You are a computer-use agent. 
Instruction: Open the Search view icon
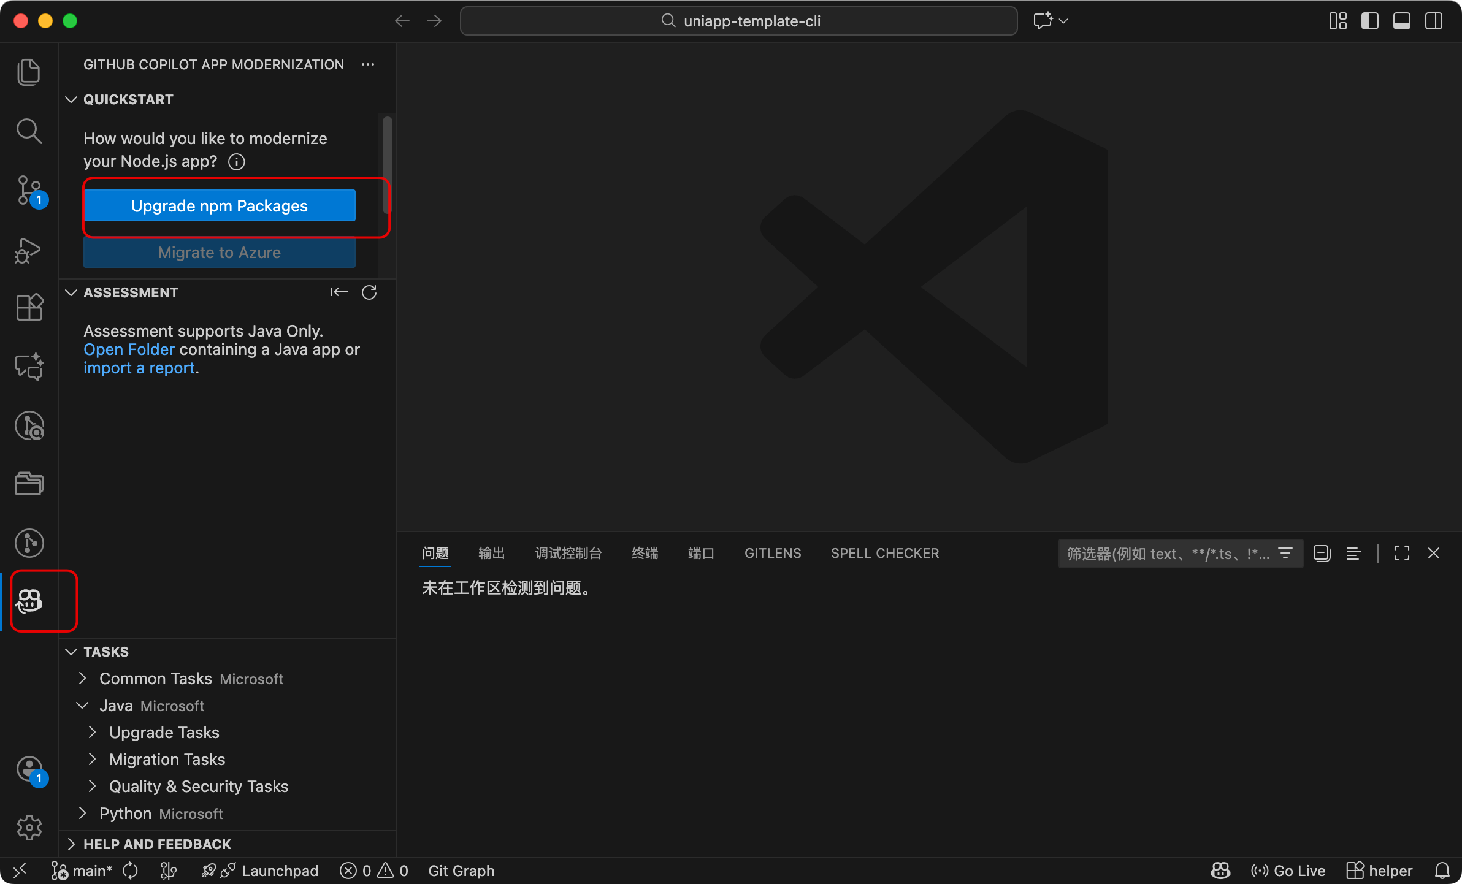(29, 131)
